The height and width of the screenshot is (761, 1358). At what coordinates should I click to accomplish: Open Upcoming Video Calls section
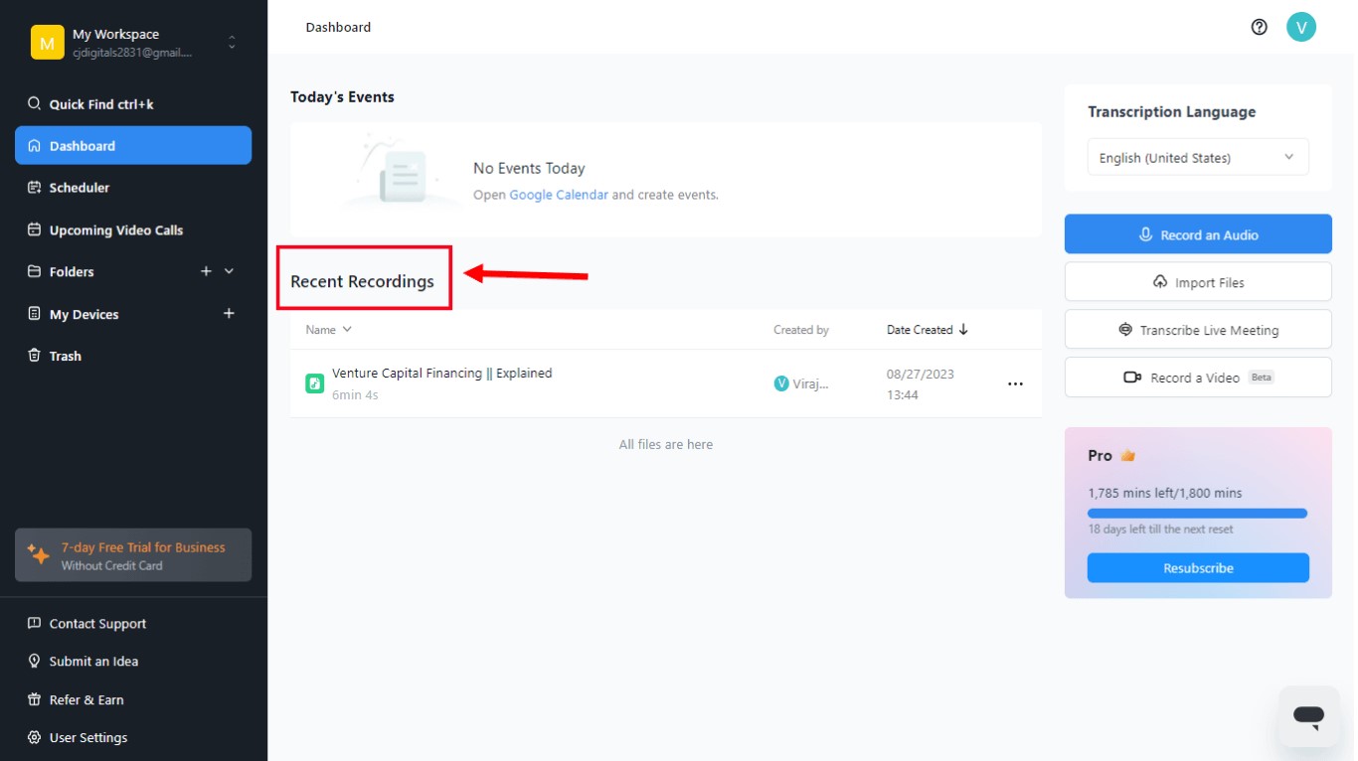point(115,230)
